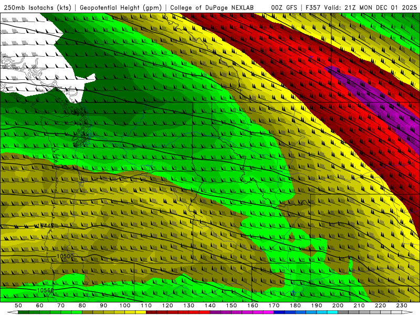The height and width of the screenshot is (315, 420).
Task: Pick the dark blue swatch starting at 170
Action: 279,312
